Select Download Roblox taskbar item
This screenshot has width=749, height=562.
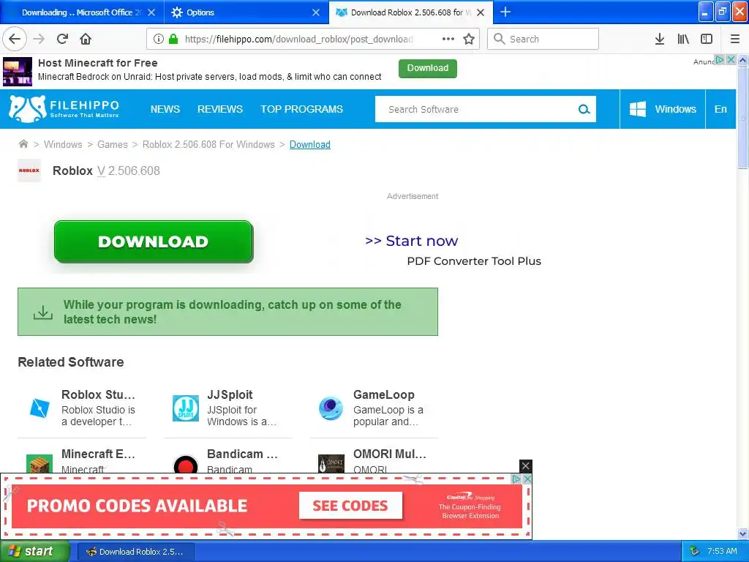click(135, 552)
